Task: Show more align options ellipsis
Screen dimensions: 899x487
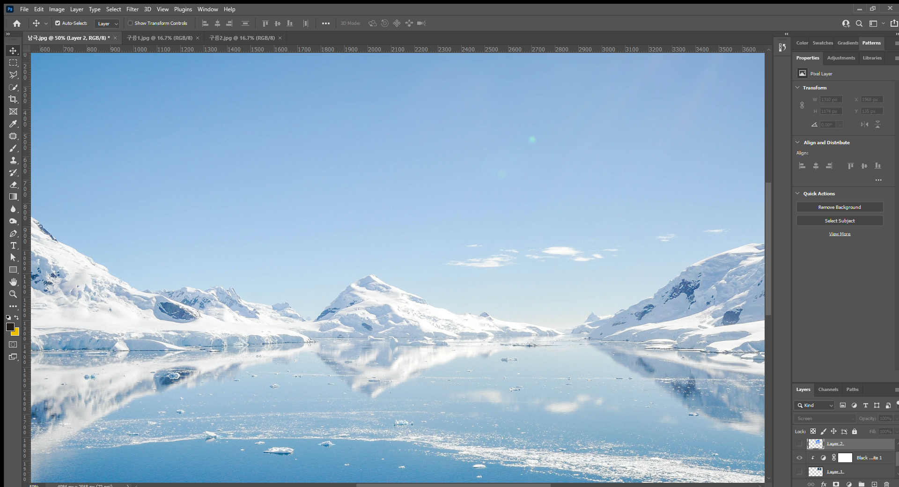Action: [878, 180]
